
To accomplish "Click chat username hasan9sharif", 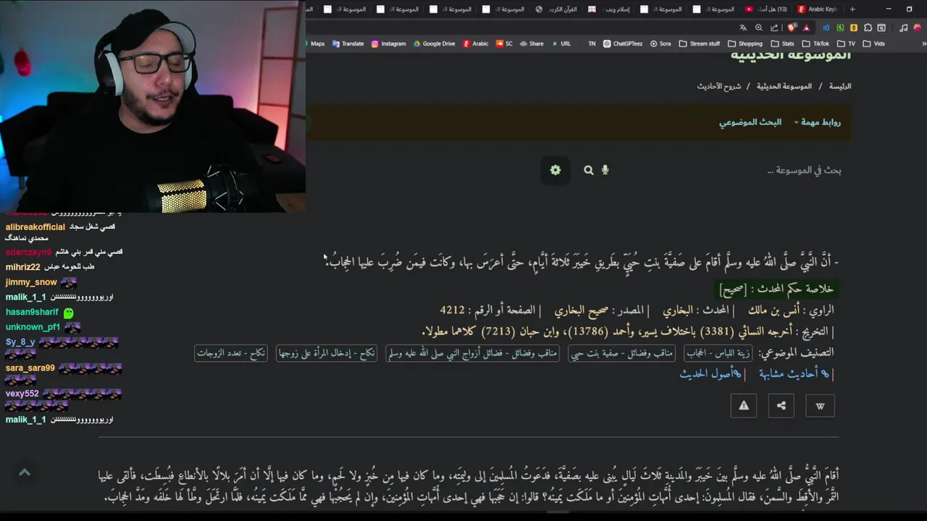I will 32,312.
